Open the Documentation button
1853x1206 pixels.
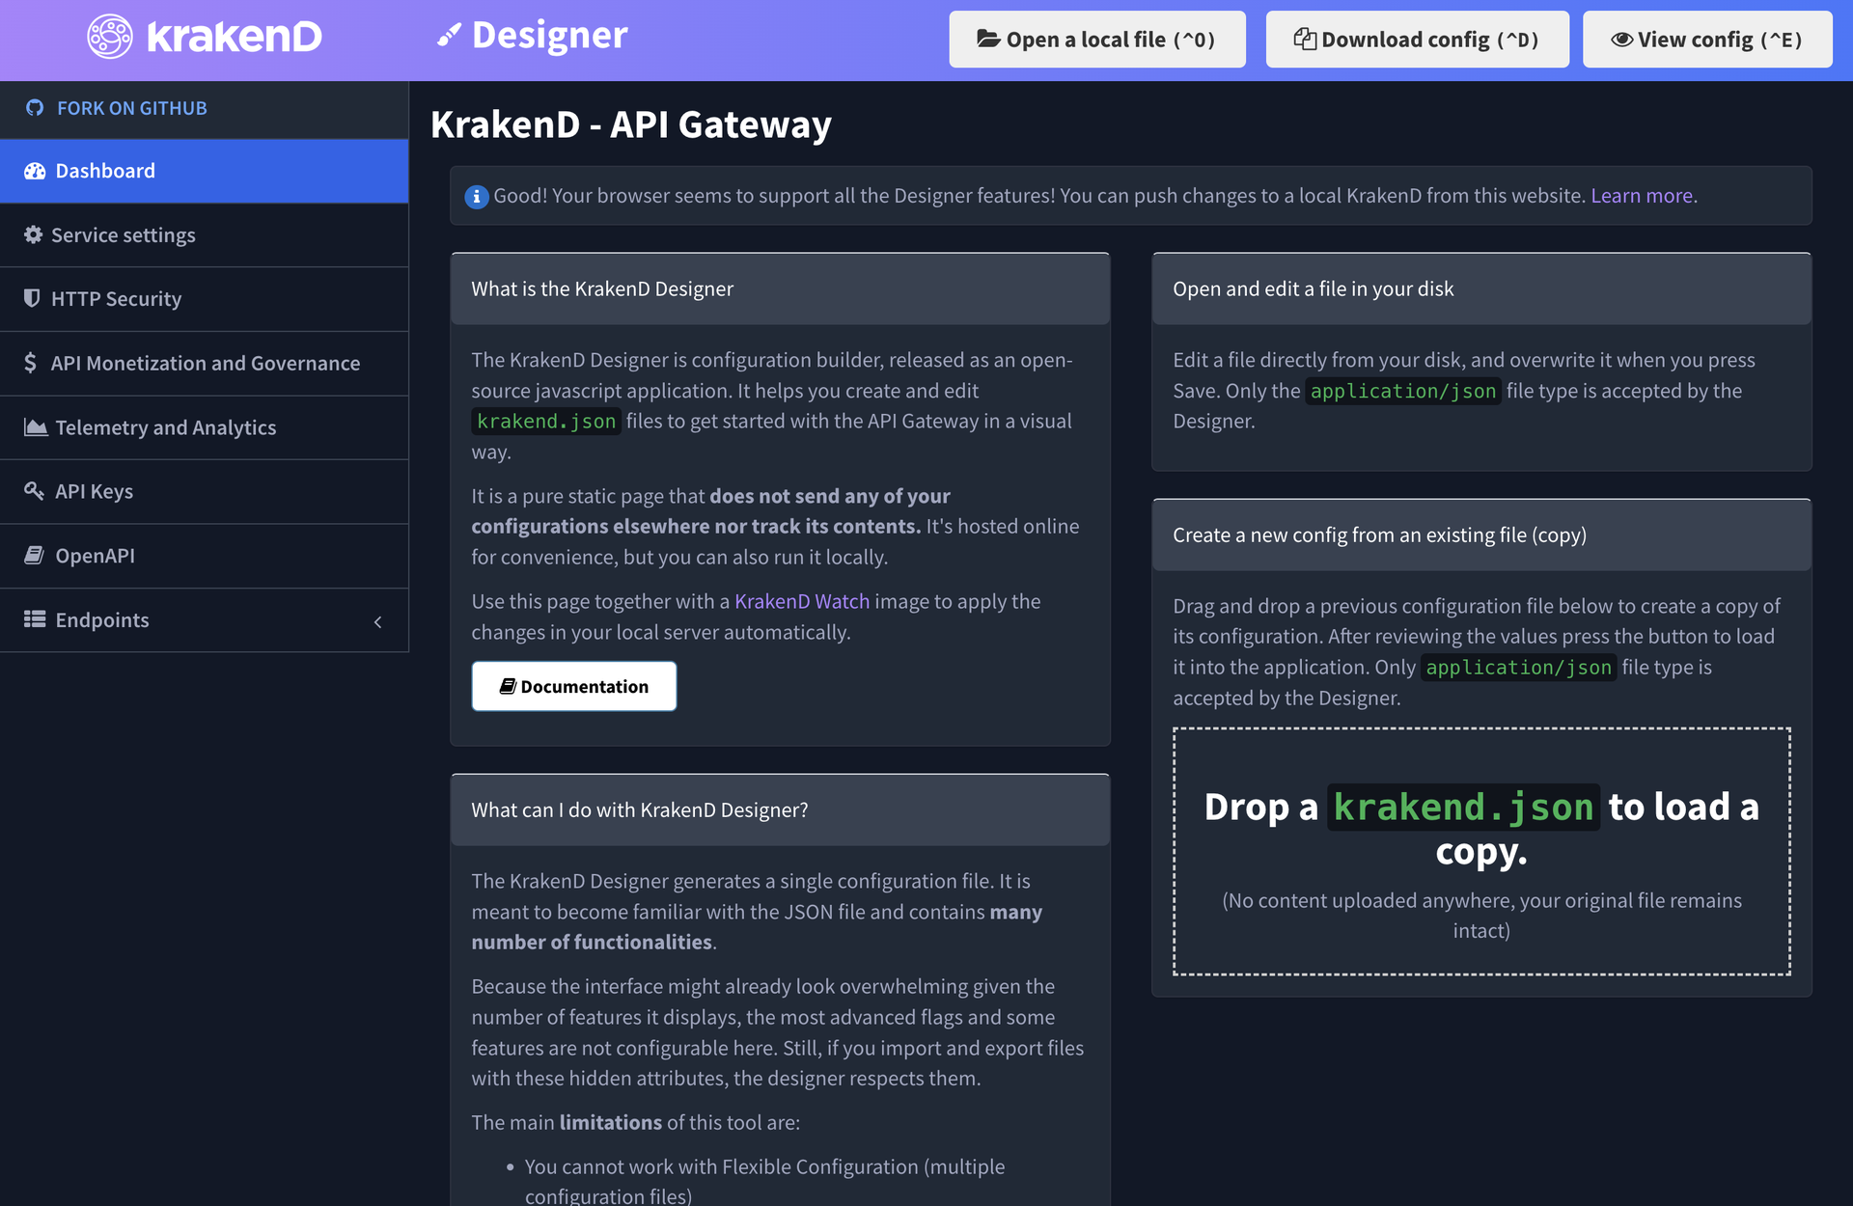574,686
